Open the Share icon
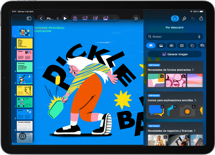This screenshot has width=215, height=155. tap(201, 18)
